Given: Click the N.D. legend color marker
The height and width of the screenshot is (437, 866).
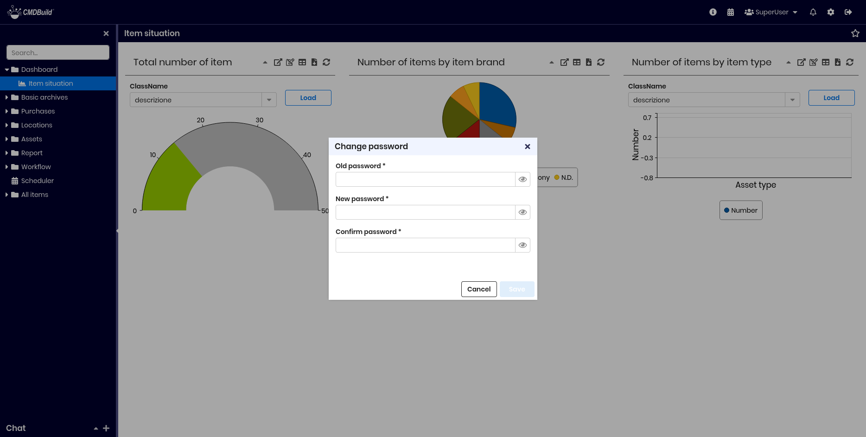Looking at the screenshot, I should tap(557, 177).
